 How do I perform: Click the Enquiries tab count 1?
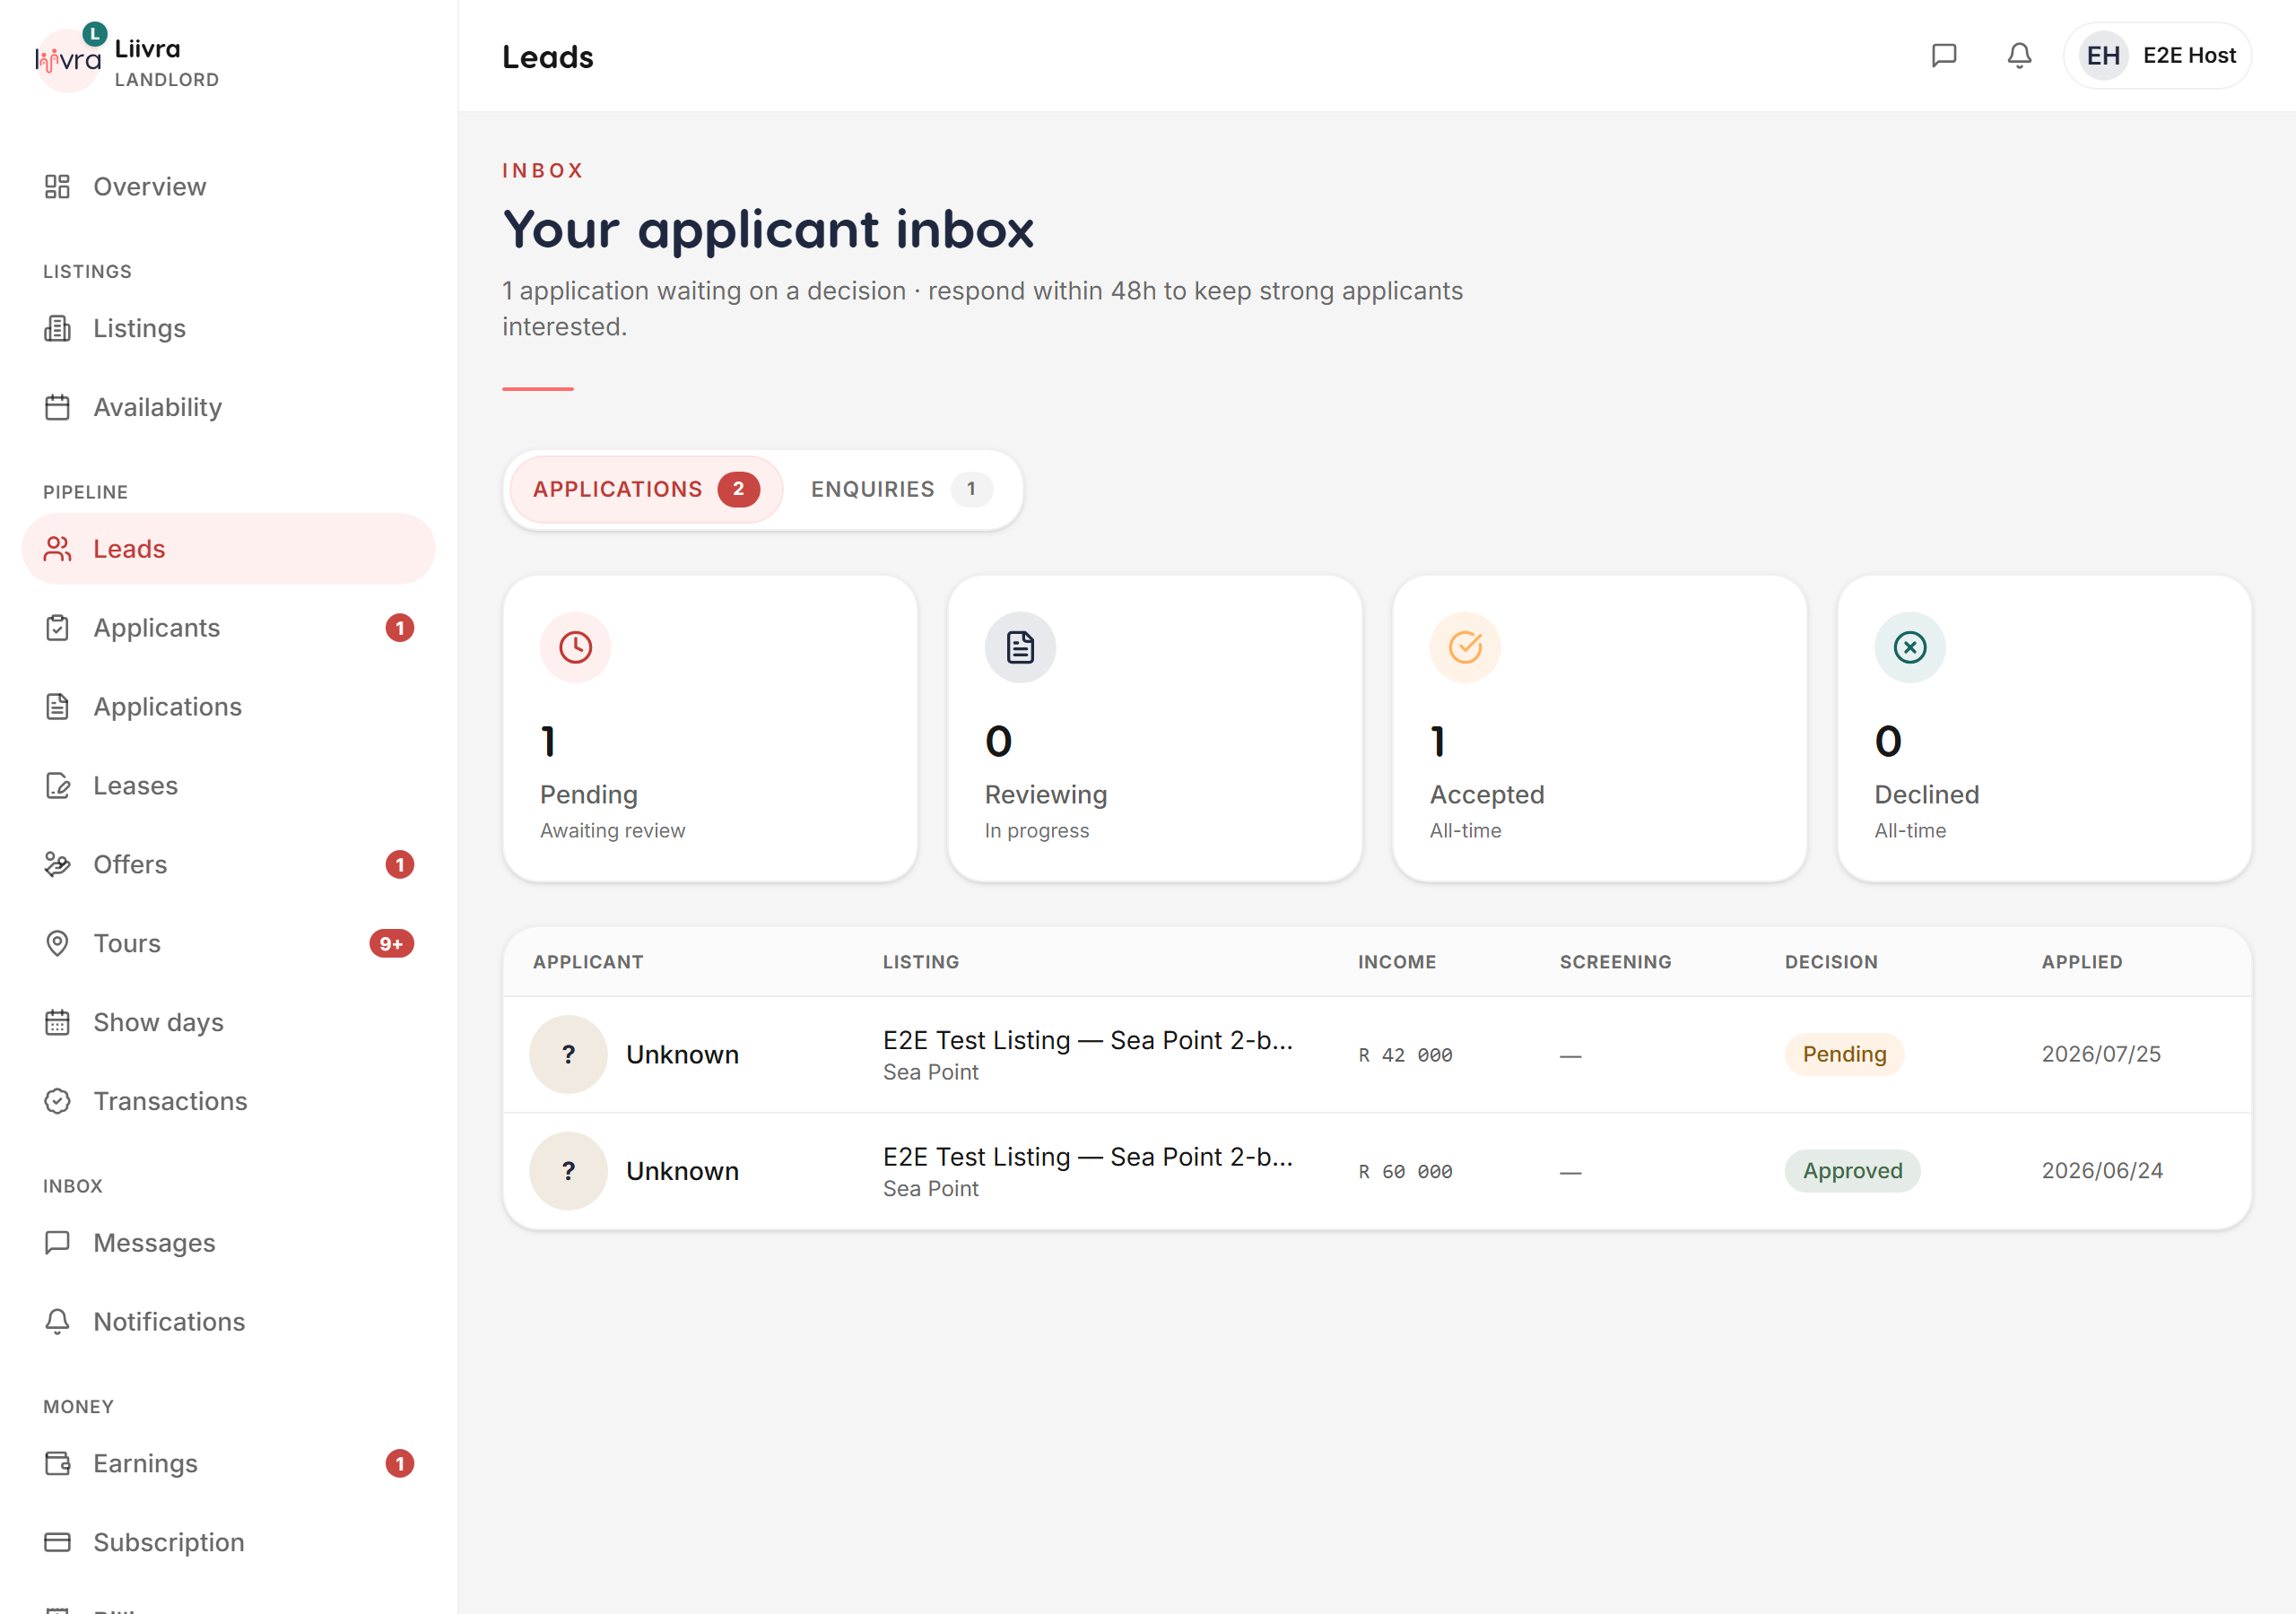coord(971,489)
